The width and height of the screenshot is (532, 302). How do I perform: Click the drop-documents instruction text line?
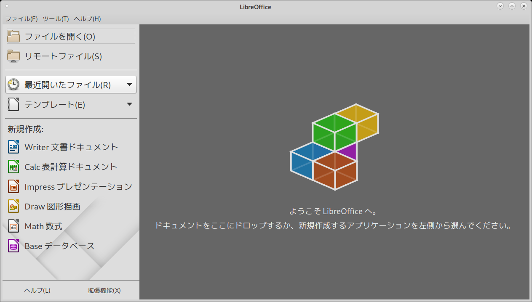click(334, 226)
